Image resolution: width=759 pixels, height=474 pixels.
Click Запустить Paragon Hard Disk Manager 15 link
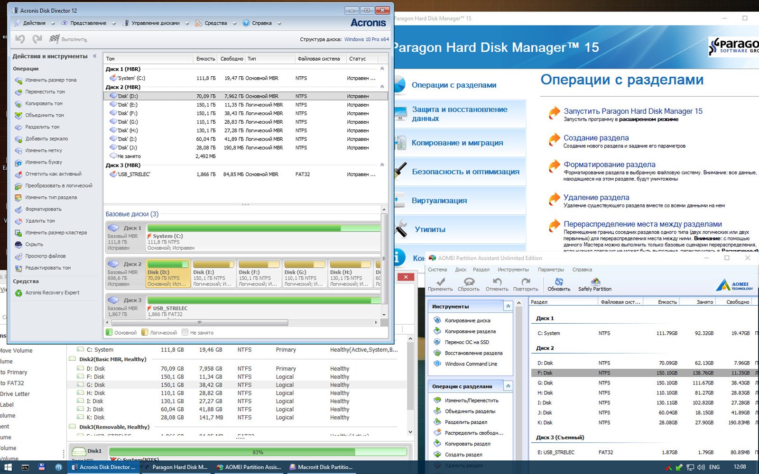tap(633, 111)
